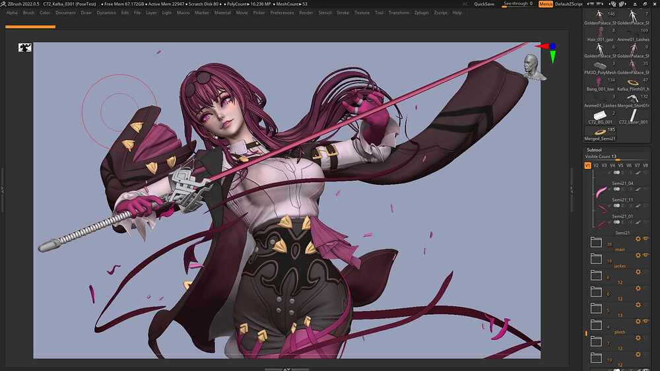Select the V1 visibility set button
This screenshot has width=660, height=371.
[x=587, y=166]
